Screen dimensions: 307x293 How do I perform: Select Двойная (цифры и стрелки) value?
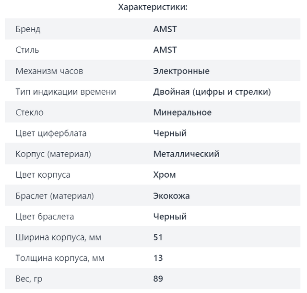pyautogui.click(x=212, y=92)
